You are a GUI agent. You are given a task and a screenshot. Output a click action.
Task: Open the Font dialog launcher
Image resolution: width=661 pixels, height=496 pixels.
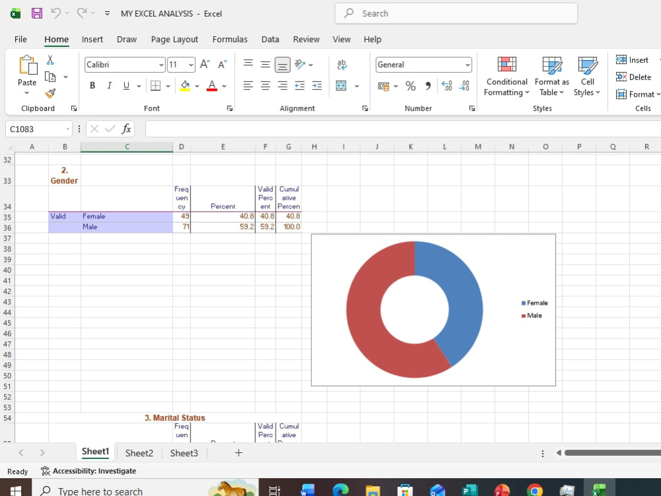pyautogui.click(x=230, y=108)
